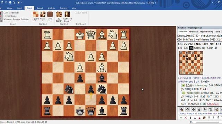This screenshot has width=222, height=124.
Task: Click 'Notation + Openings Book' panel title
Action: pyautogui.click(x=190, y=28)
